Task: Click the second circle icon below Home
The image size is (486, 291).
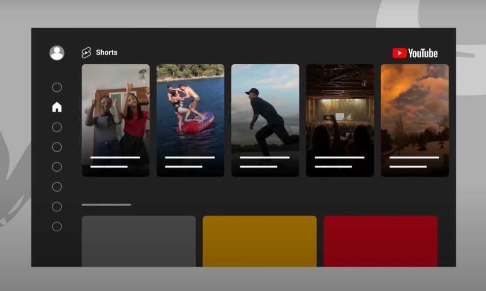Action: pos(57,147)
